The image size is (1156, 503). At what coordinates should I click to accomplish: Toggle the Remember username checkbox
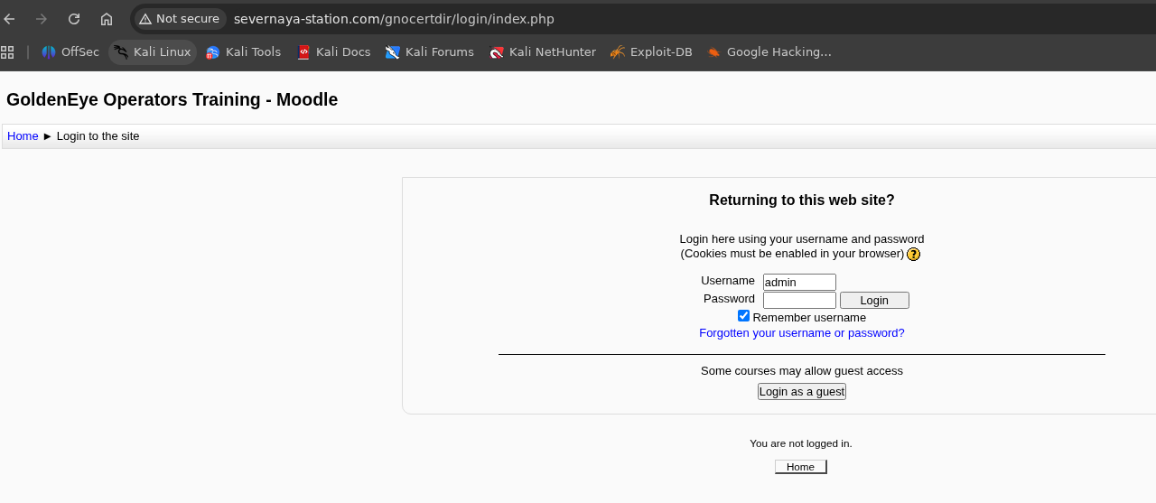[743, 316]
